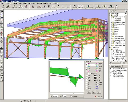Click the tree panel vertical scrollbar down arrow
Image resolution: width=128 pixels, height=102 pixels.
coord(126,60)
